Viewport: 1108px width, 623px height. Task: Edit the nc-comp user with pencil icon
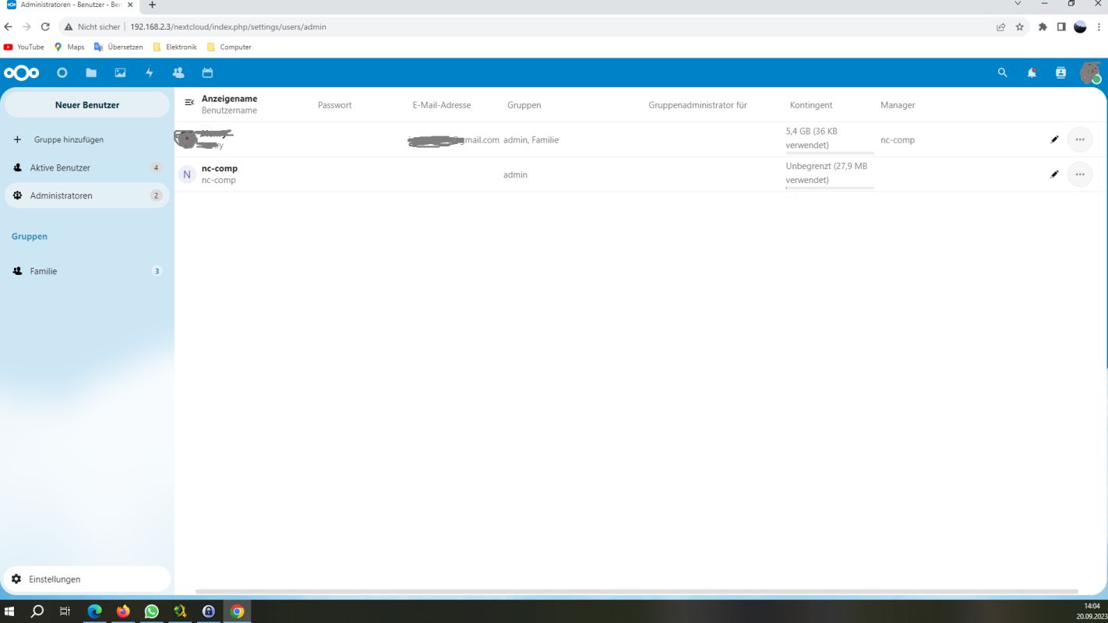1054,174
